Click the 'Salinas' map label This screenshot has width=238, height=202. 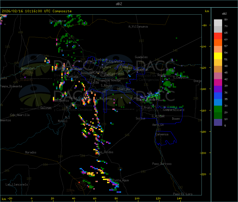pyautogui.click(x=46, y=108)
